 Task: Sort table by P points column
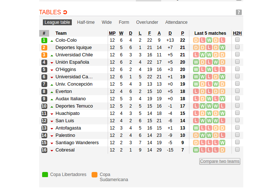point(182,33)
